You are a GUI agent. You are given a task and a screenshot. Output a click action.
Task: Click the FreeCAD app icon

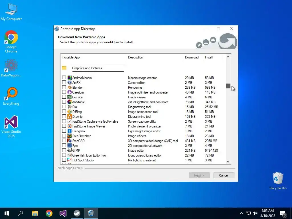pyautogui.click(x=70, y=141)
